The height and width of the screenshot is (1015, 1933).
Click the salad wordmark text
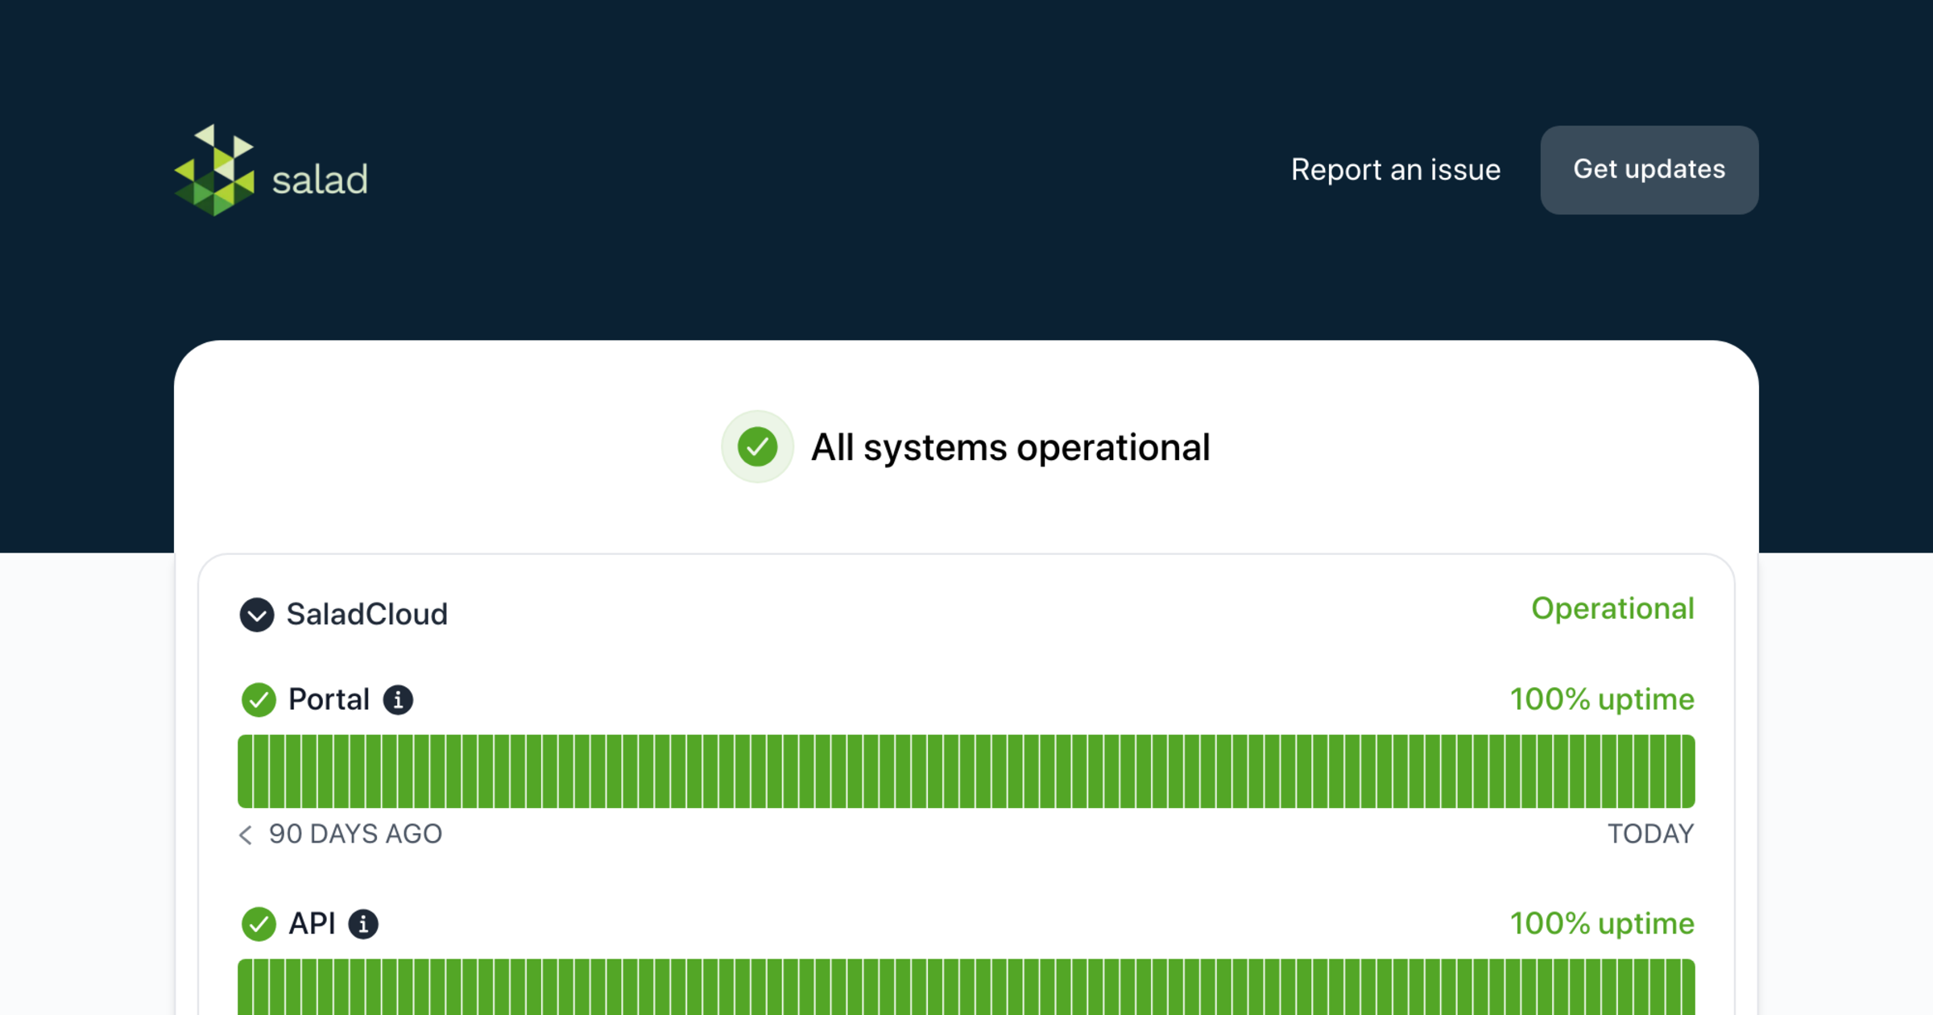coord(320,180)
